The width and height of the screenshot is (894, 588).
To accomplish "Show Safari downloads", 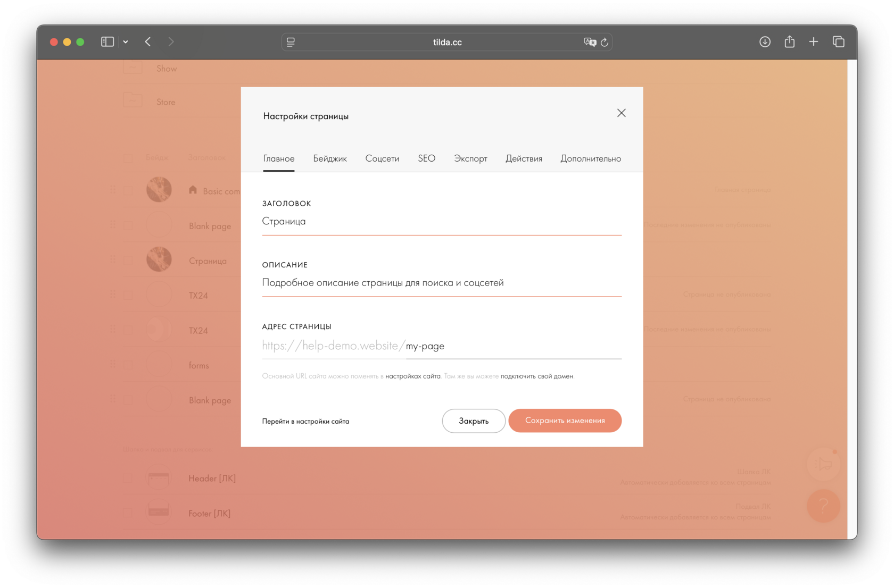I will tap(765, 41).
